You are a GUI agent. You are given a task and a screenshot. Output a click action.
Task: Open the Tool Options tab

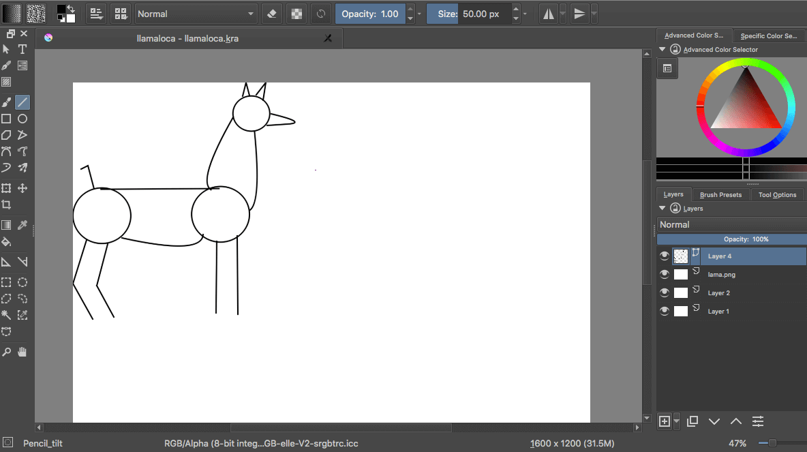(777, 194)
